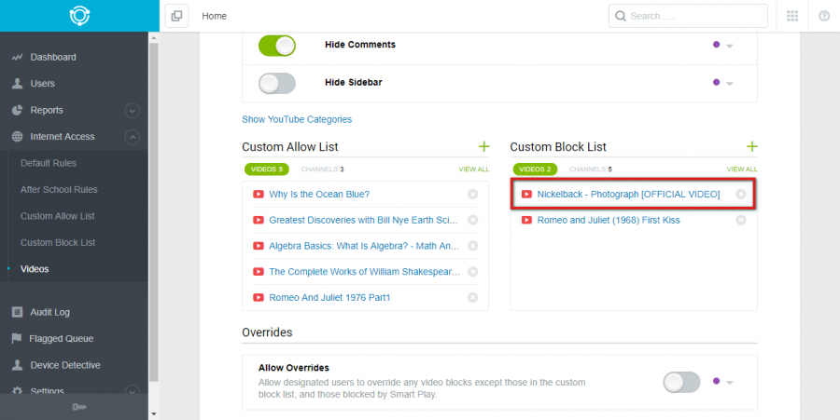Add entry with Custom Block List plus icon
This screenshot has width=840, height=420.
(752, 146)
